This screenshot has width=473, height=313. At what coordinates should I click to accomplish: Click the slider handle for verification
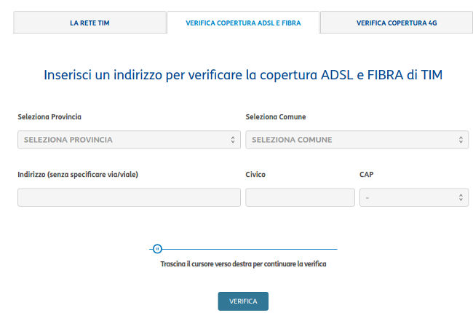[157, 249]
